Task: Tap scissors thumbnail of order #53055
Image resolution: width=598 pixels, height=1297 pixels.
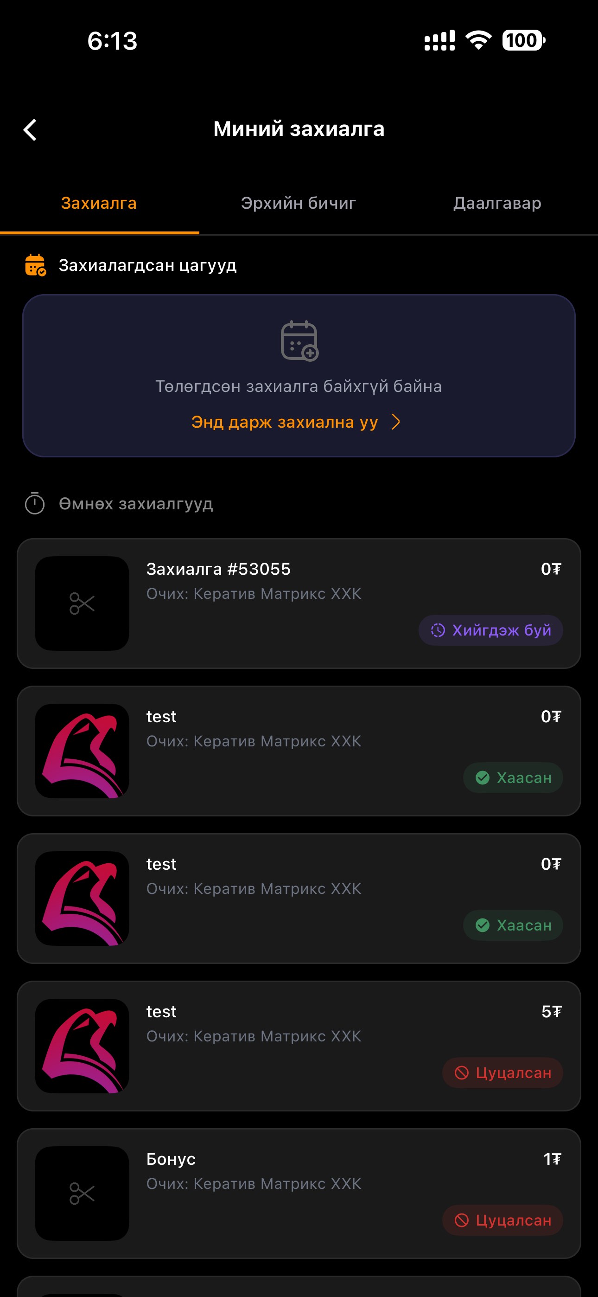Action: coord(82,603)
